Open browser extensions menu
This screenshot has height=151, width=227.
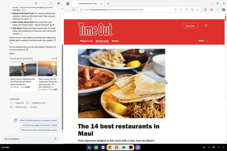click(205, 10)
